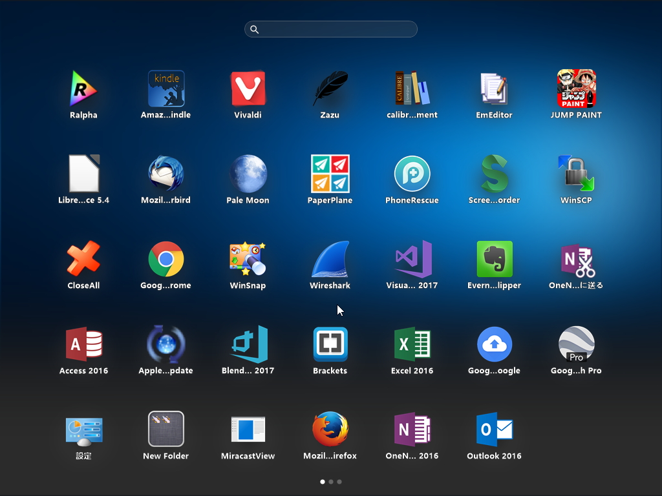Open the Vivaldi browser icon
The height and width of the screenshot is (496, 662).
pyautogui.click(x=248, y=88)
